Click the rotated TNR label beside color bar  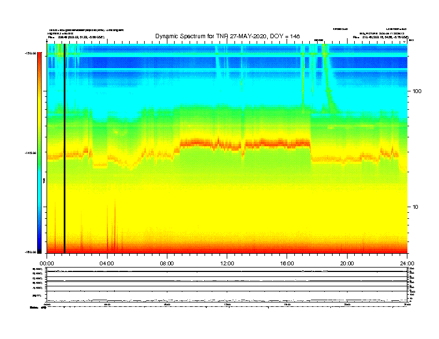[44, 181]
